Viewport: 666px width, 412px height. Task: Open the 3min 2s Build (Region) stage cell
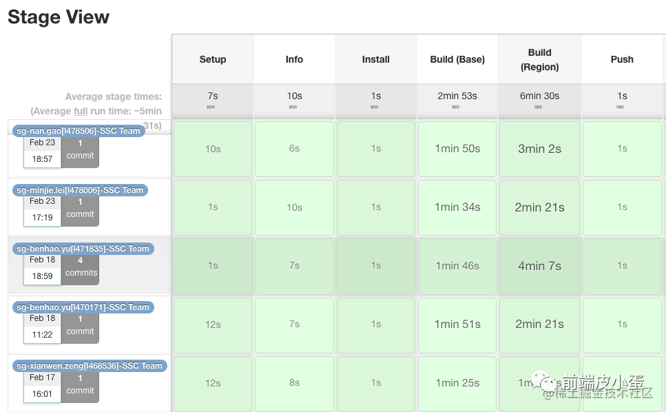pos(539,149)
